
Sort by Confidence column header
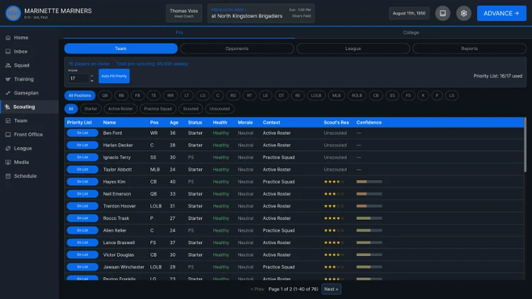(x=369, y=122)
